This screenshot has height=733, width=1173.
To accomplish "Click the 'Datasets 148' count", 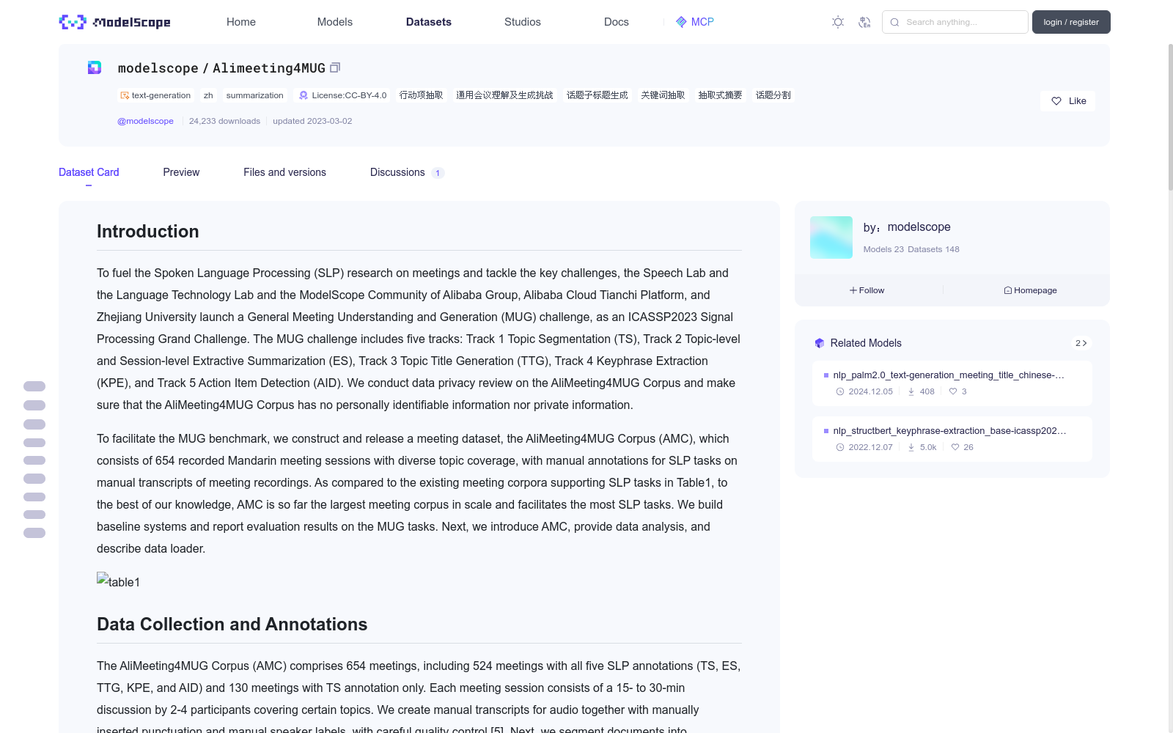I will coord(933,249).
